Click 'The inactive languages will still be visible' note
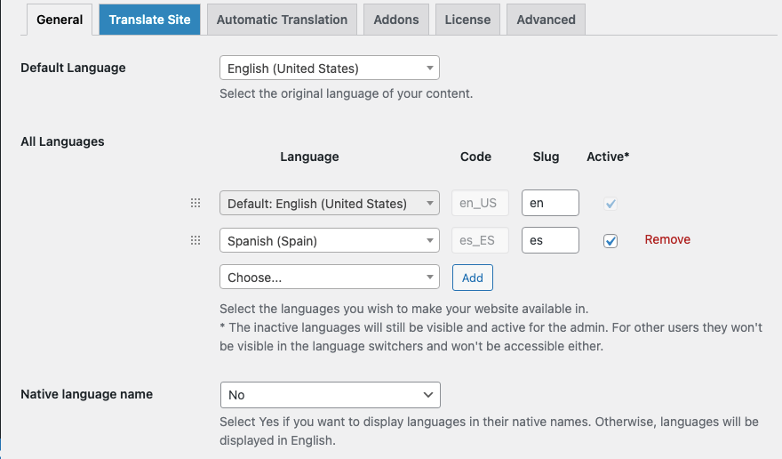Viewport: 782px width, 459px height. pyautogui.click(x=491, y=337)
